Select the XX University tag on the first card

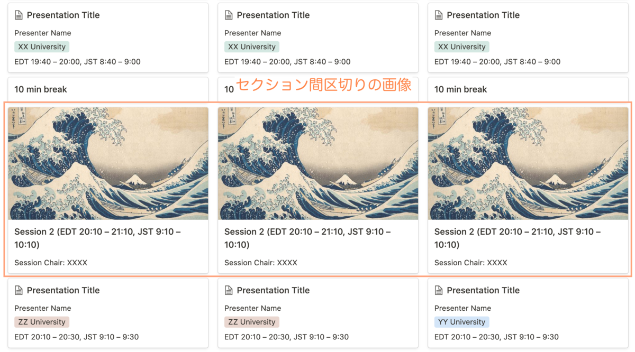pyautogui.click(x=42, y=46)
